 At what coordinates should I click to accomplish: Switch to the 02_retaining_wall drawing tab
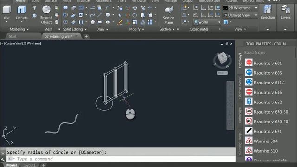pos(61,36)
